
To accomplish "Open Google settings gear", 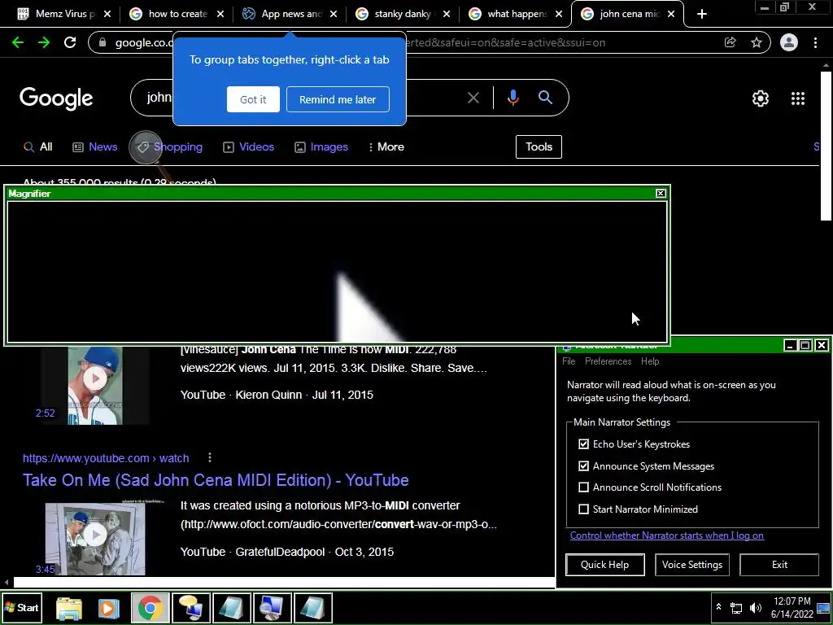I will (761, 98).
